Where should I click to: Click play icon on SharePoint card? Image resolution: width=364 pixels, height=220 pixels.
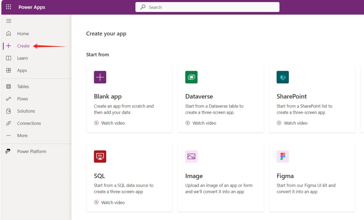[279, 123]
